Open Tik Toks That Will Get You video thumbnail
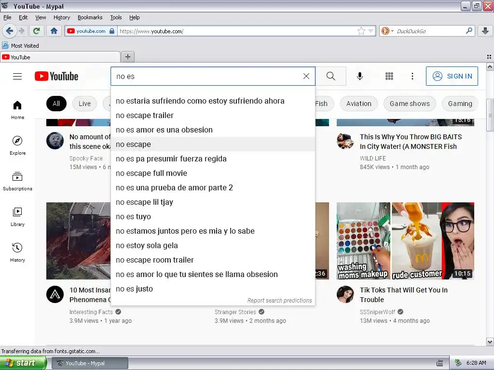The width and height of the screenshot is (494, 370). (x=405, y=241)
